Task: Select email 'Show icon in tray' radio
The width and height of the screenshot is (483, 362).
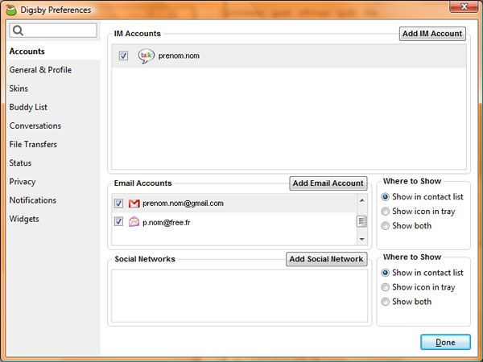Action: (385, 211)
